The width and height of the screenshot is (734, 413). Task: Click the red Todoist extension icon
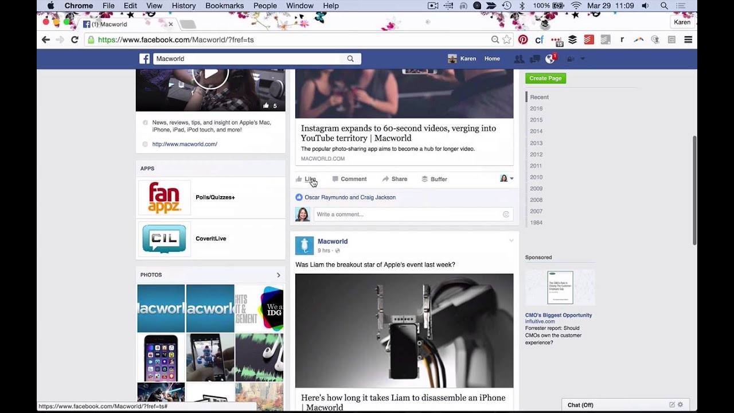click(588, 40)
